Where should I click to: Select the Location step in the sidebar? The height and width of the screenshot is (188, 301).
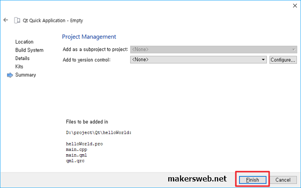pyautogui.click(x=24, y=42)
